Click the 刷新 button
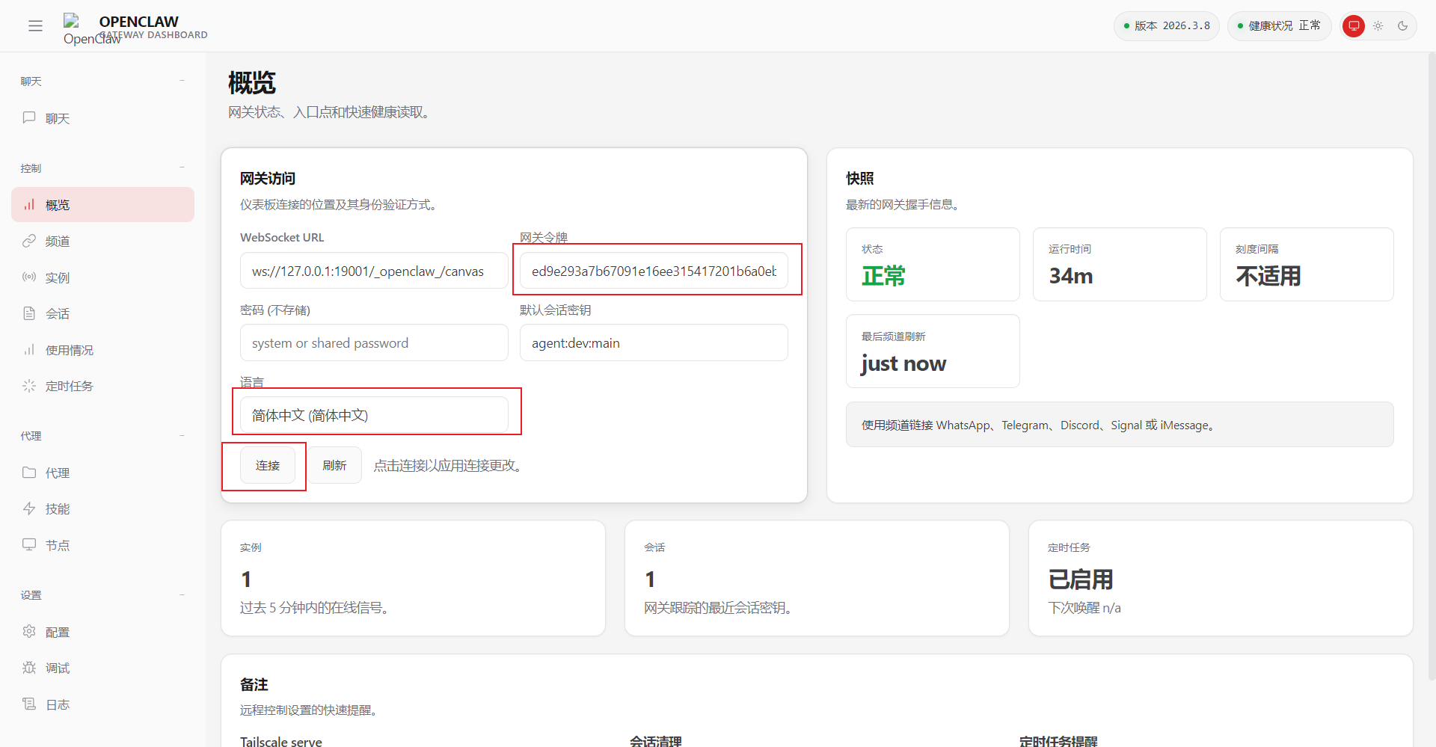This screenshot has height=747, width=1436. [x=334, y=465]
